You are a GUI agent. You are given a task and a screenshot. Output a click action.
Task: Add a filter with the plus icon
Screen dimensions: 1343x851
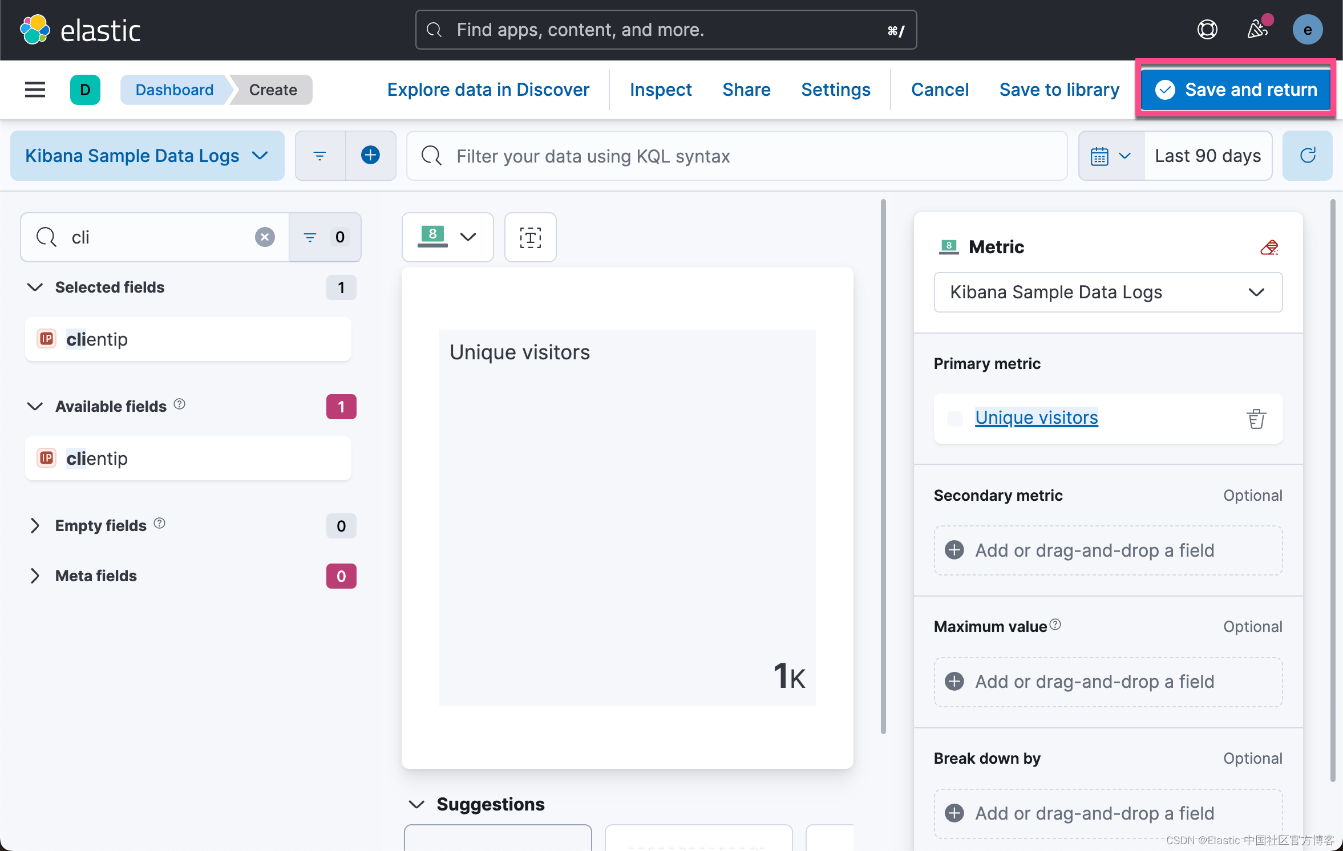370,155
